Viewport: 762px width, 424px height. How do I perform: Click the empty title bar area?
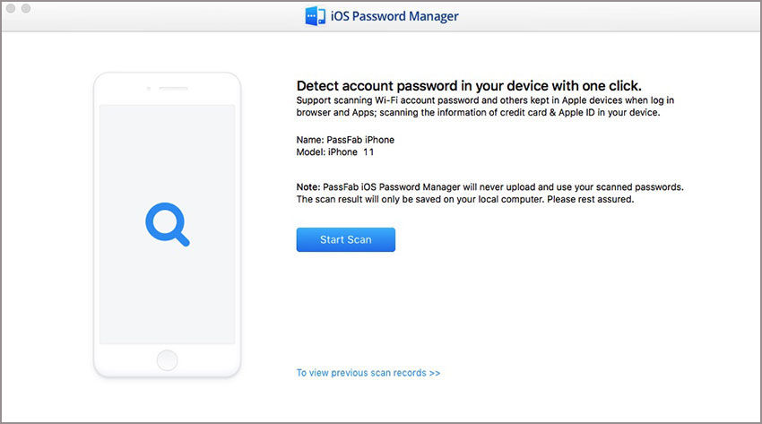[x=583, y=16]
